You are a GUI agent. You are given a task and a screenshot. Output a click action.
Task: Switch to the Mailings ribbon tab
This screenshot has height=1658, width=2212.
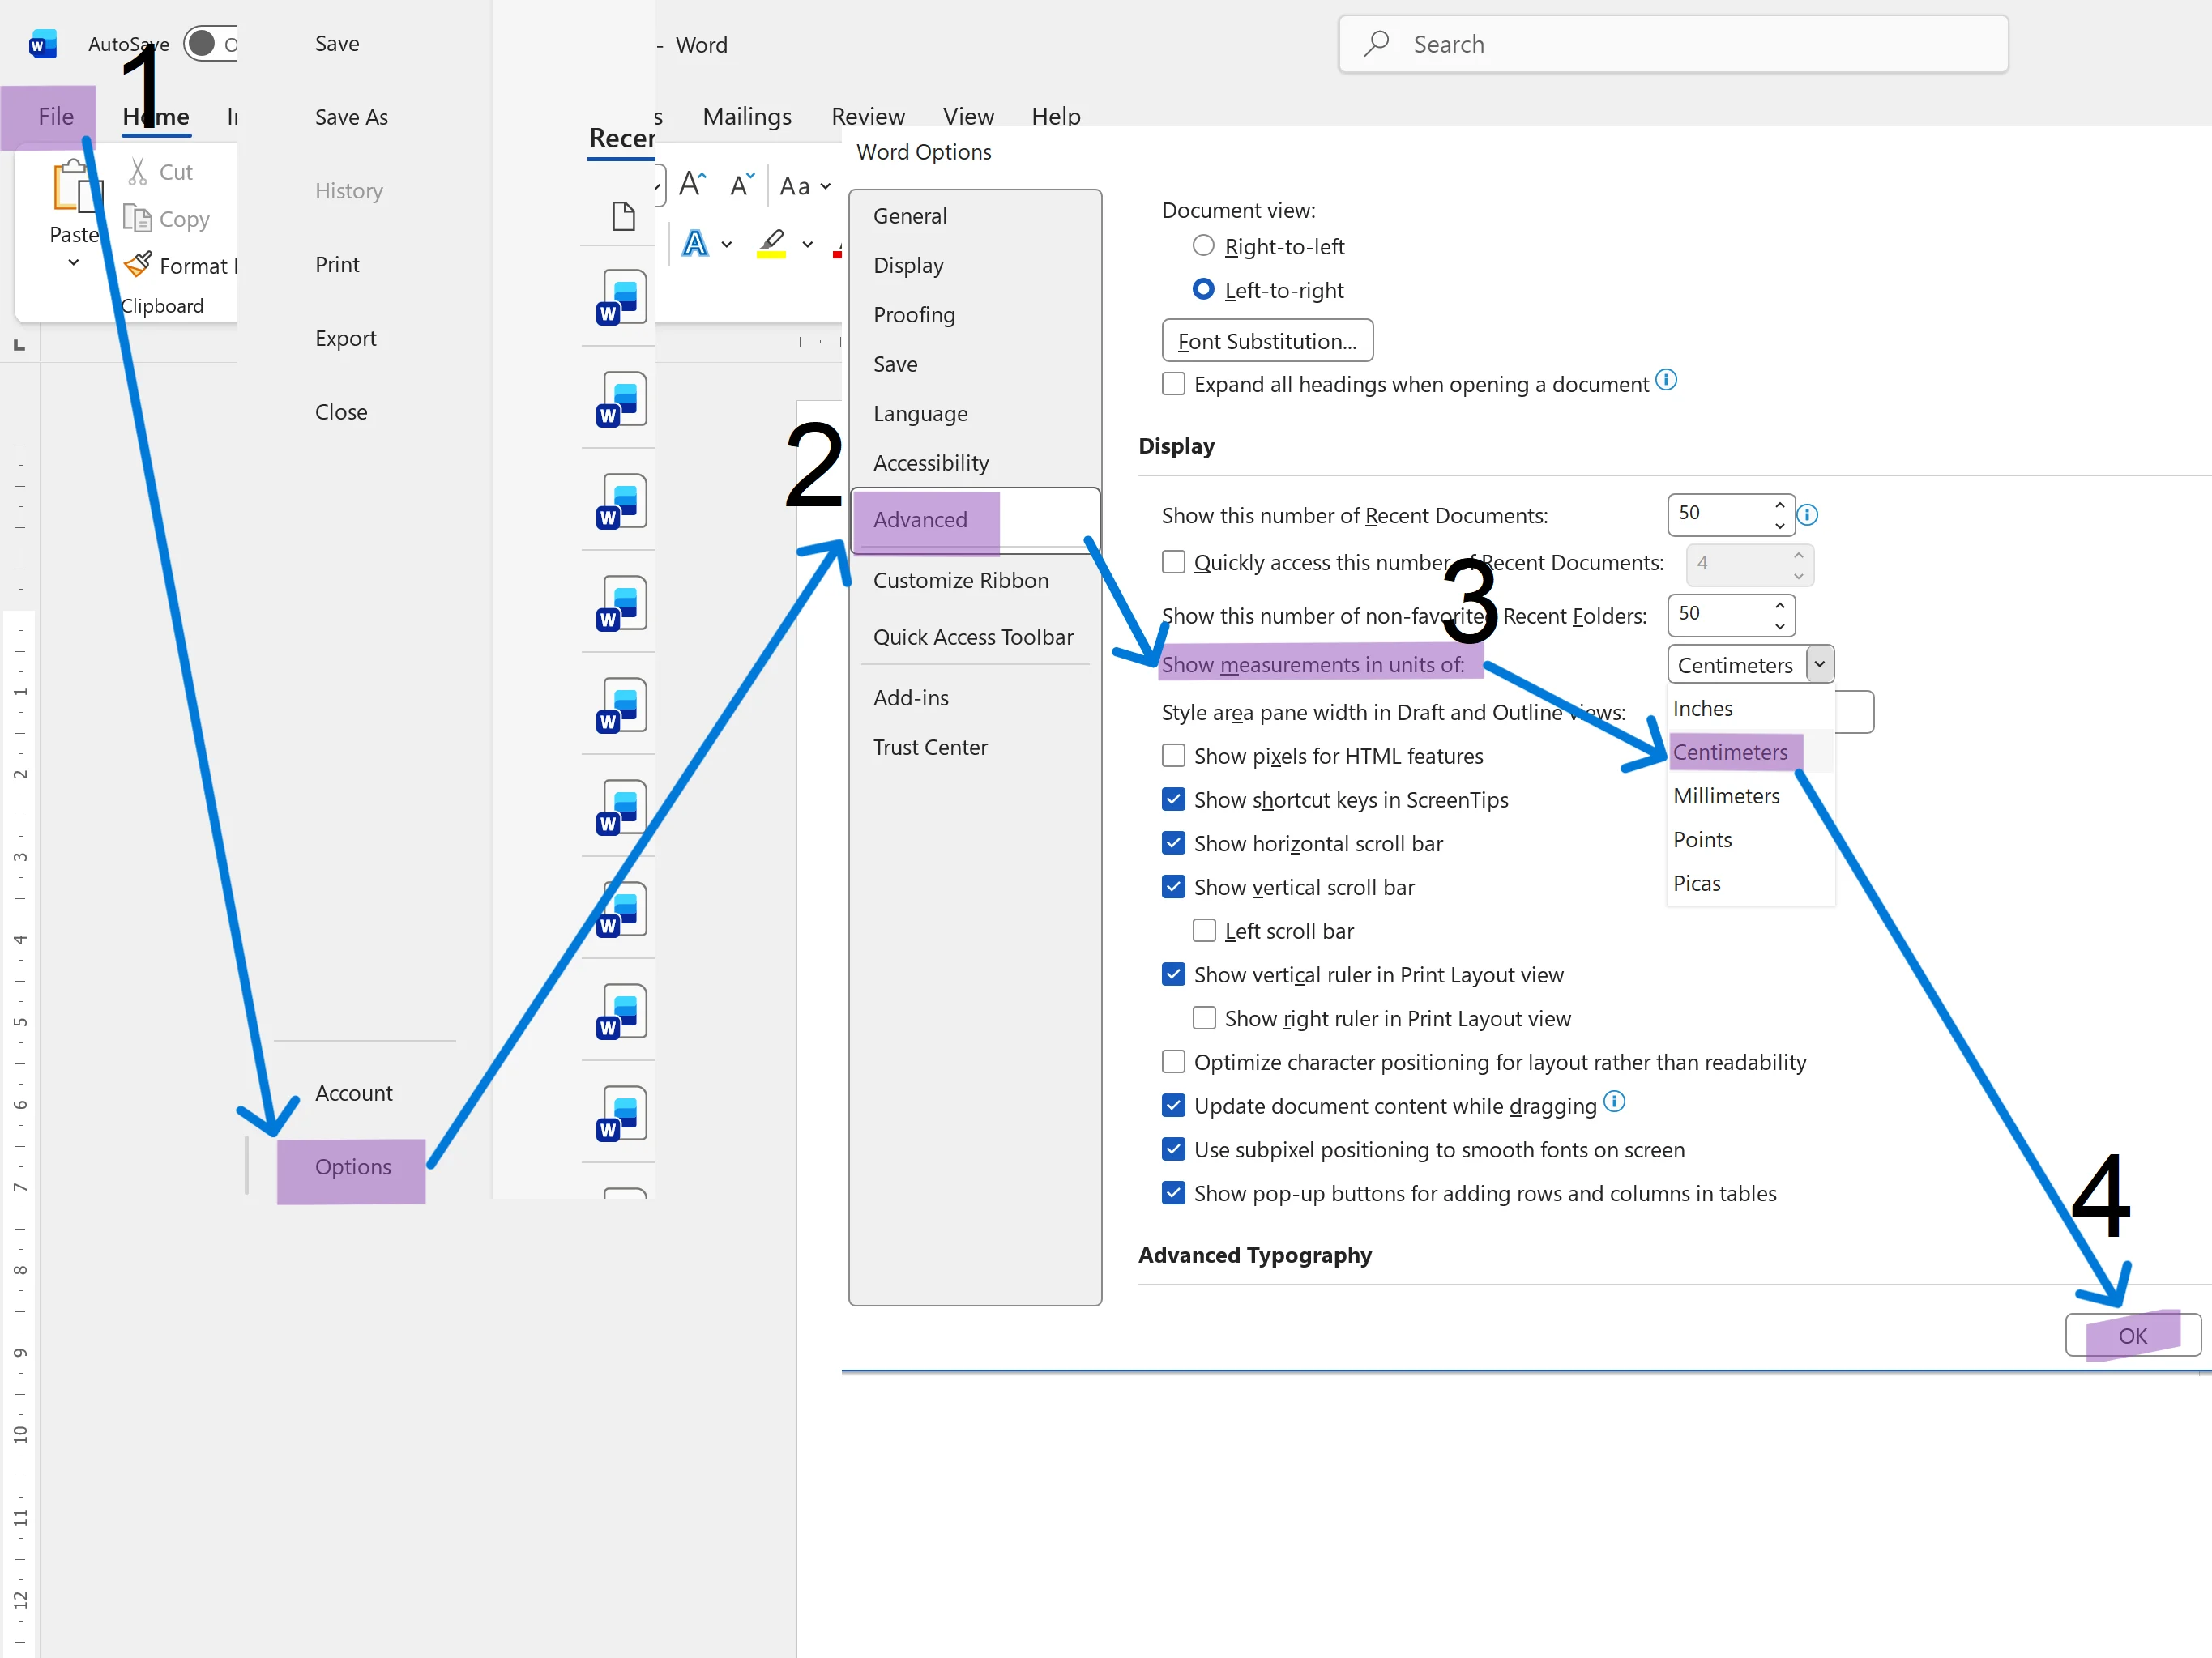click(x=747, y=117)
